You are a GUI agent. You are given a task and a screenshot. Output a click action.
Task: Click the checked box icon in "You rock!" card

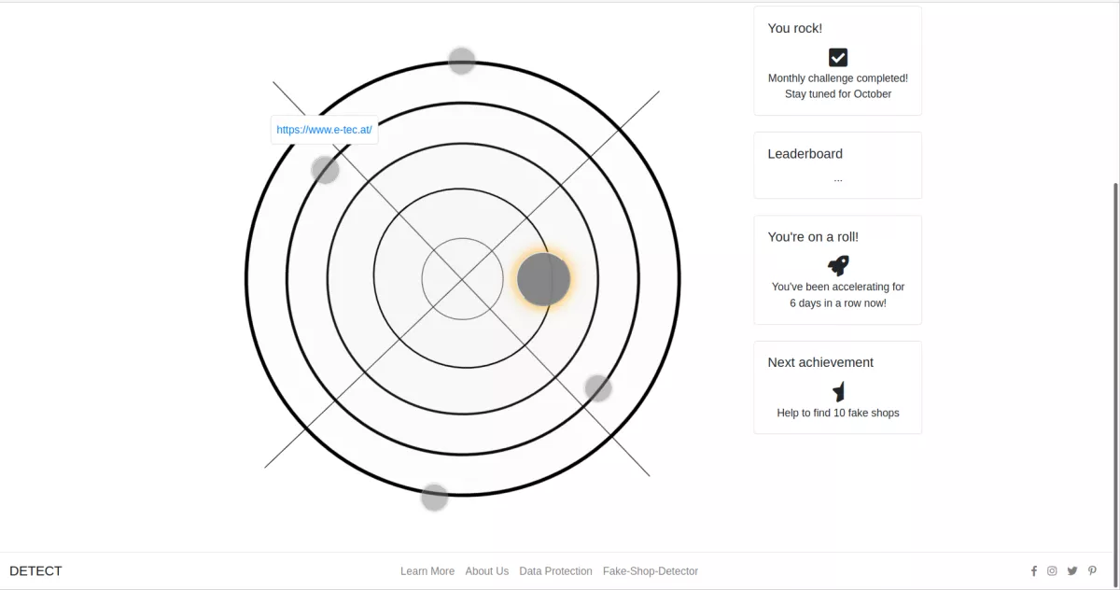(837, 56)
